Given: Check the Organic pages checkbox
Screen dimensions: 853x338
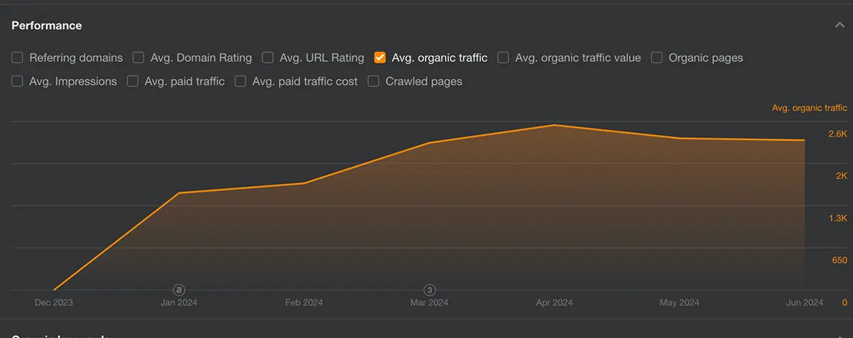Looking at the screenshot, I should pyautogui.click(x=657, y=58).
